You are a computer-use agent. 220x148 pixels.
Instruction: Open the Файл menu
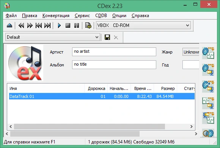[x=11, y=16]
